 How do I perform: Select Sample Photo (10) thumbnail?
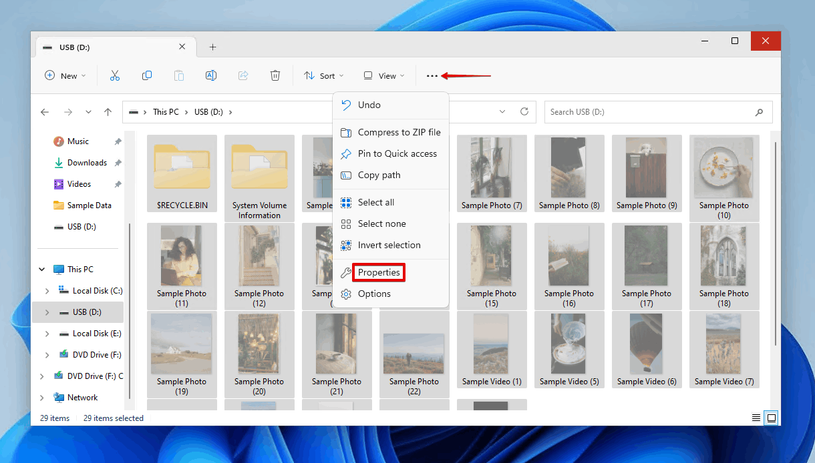click(724, 177)
